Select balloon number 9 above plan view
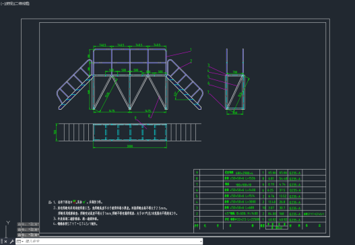The width and height of the screenshot is (355, 245). coord(135,118)
